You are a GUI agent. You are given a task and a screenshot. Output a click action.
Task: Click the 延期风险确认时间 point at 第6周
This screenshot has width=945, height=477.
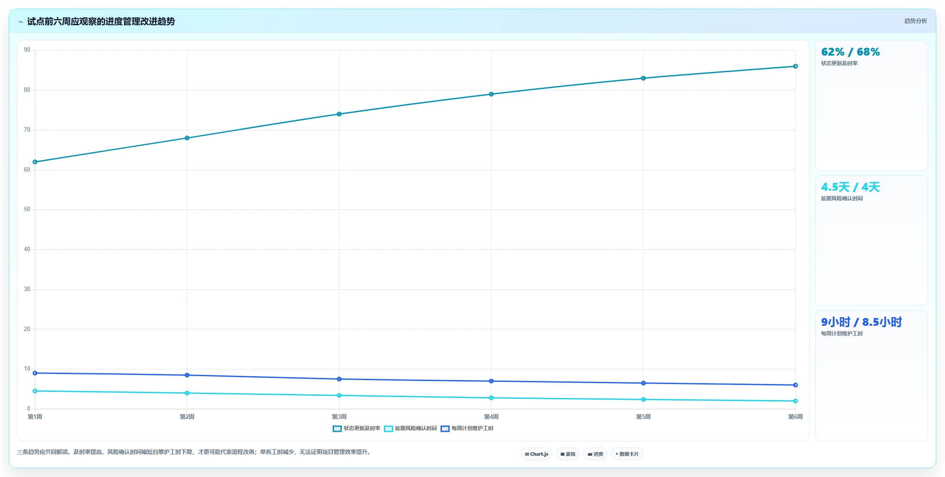click(795, 401)
